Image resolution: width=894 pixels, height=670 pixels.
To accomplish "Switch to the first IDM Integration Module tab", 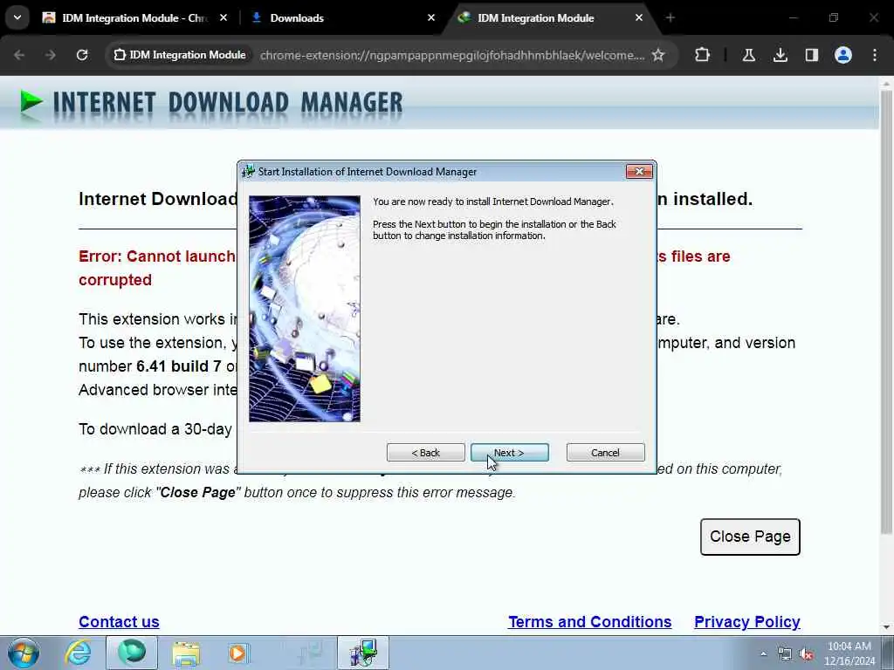I will 134,18.
